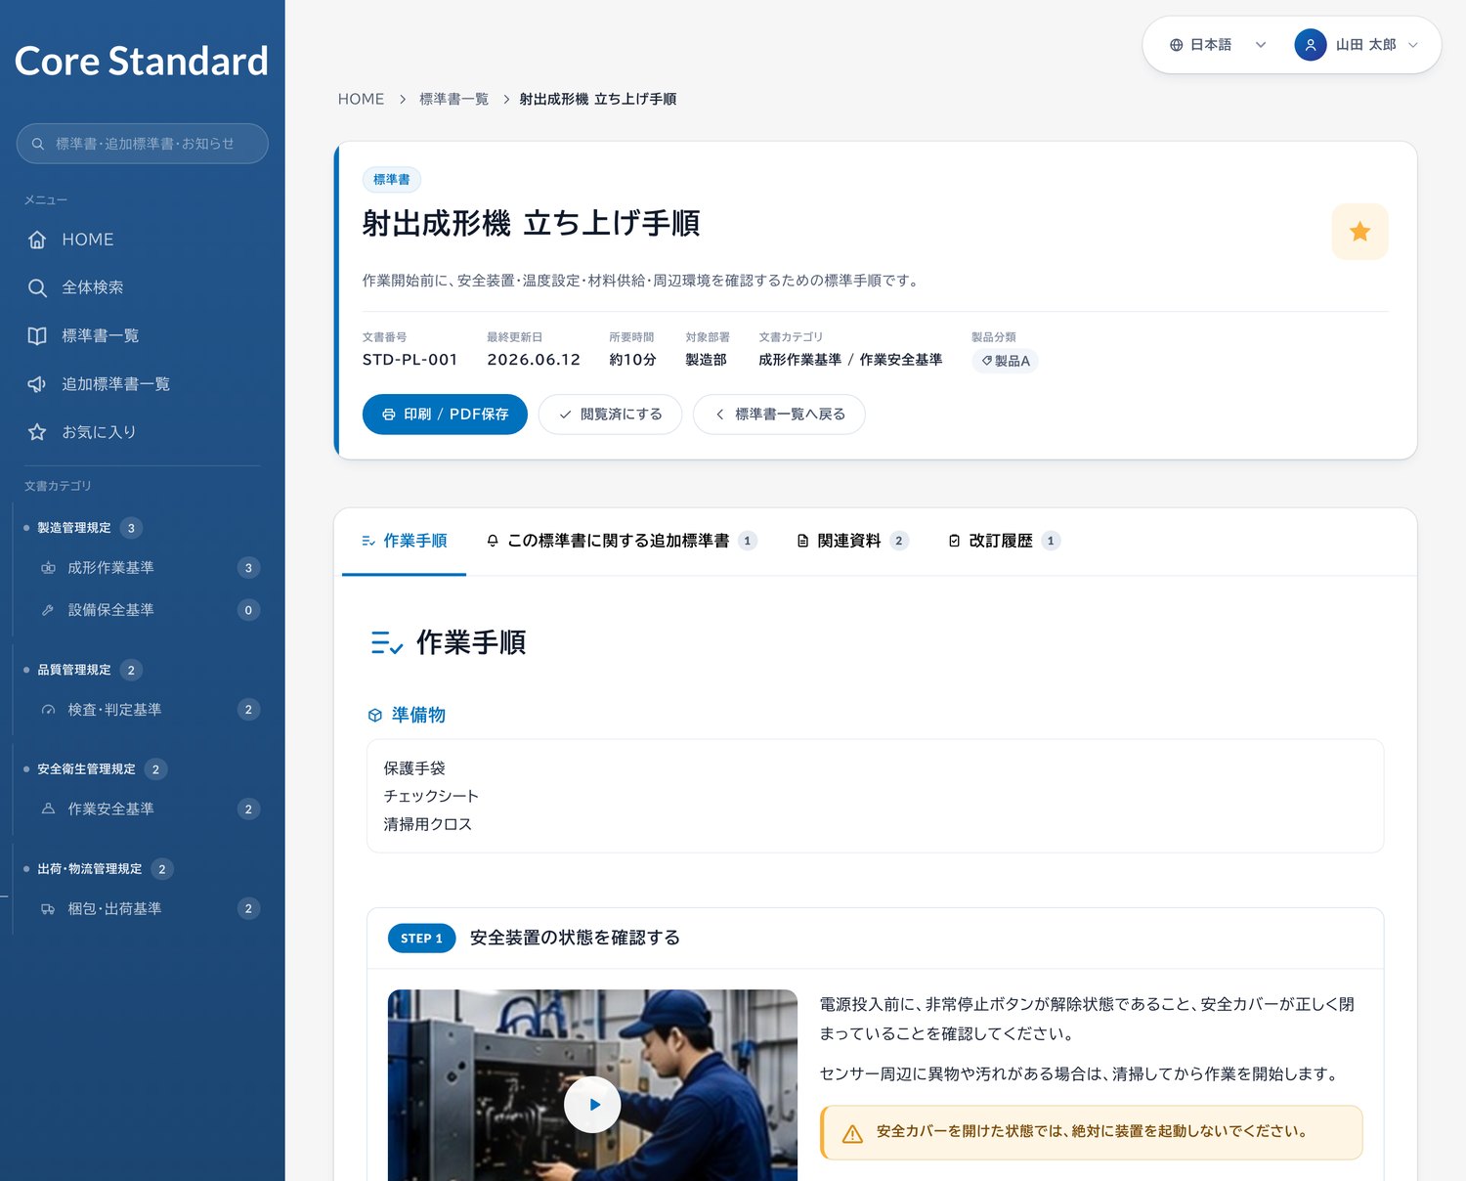Click the truck icon beside 梱包・出荷基準

click(x=48, y=909)
